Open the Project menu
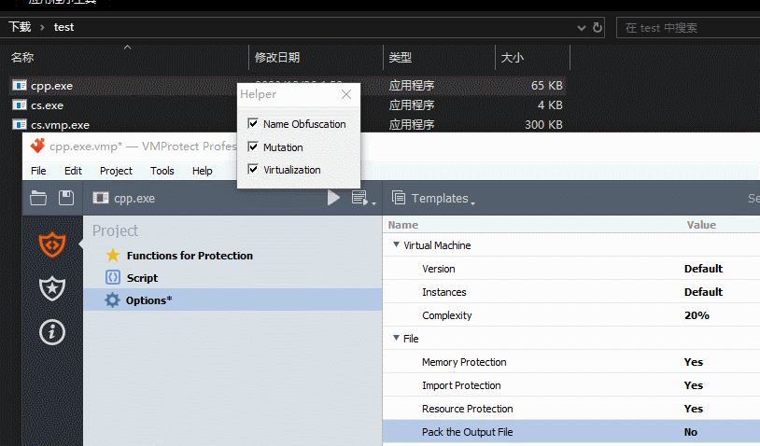Screen dimensions: 760x446 pyautogui.click(x=116, y=171)
